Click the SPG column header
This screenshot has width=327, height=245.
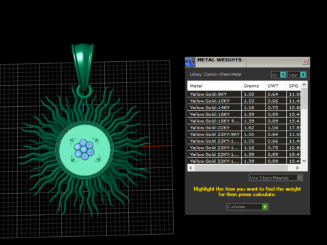294,86
